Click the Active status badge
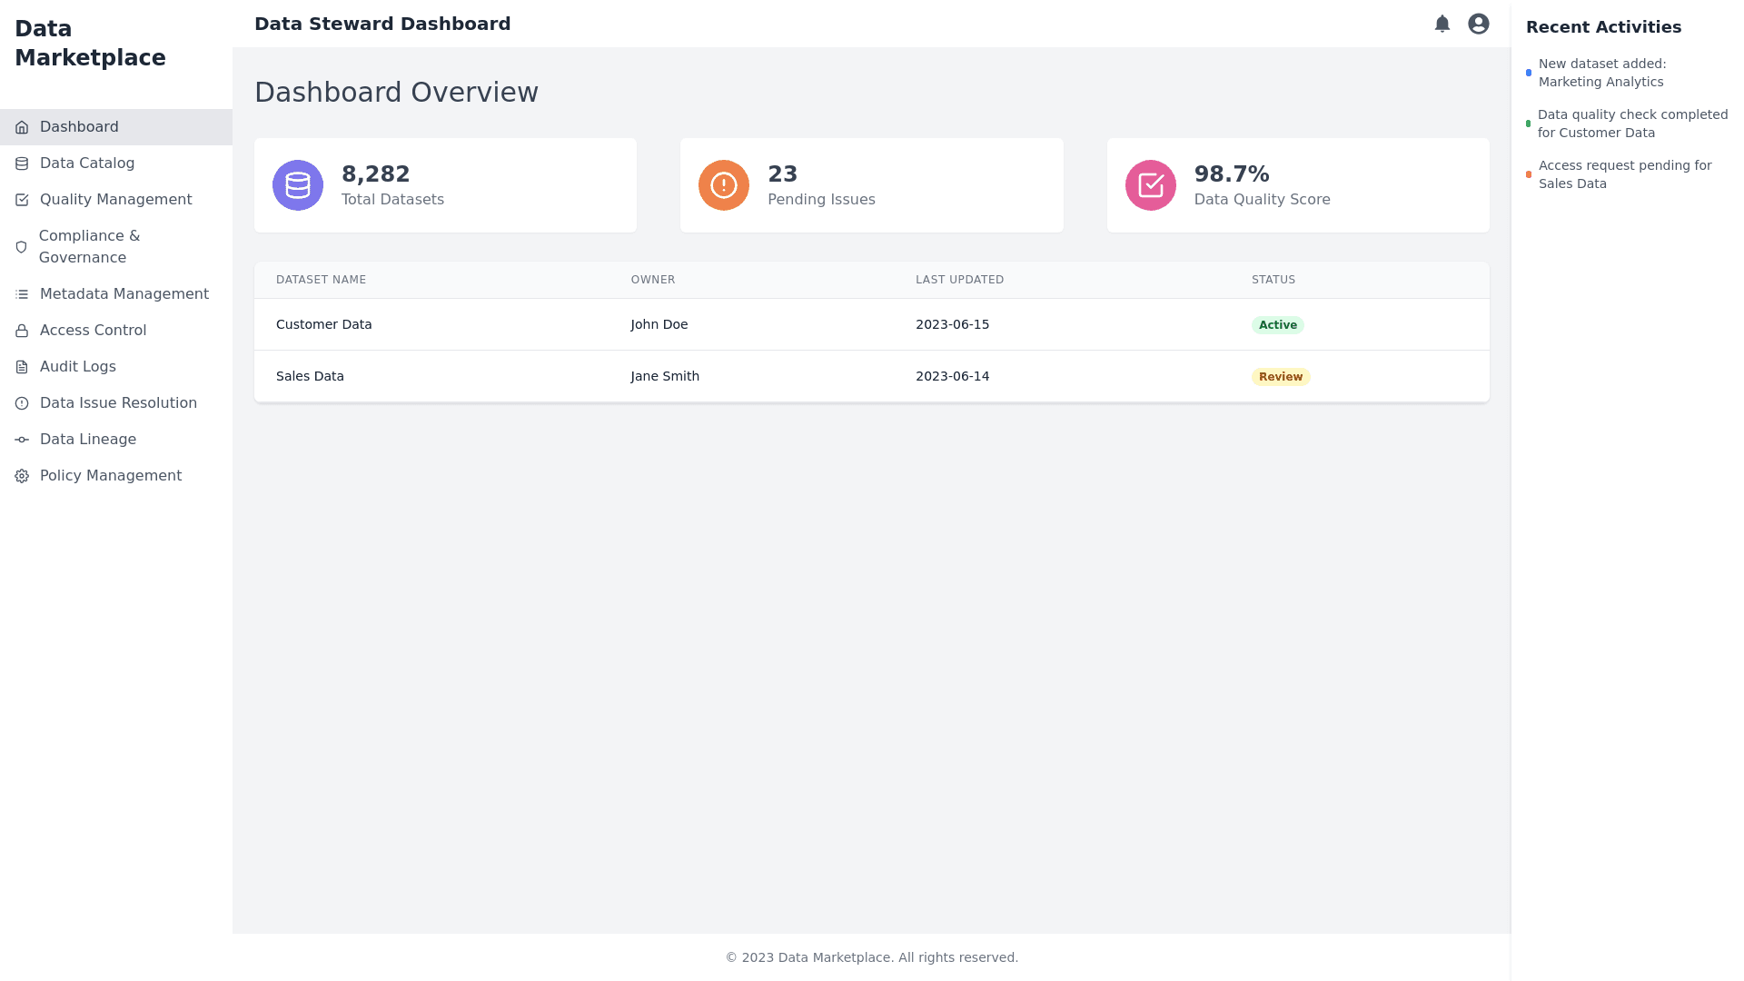Image resolution: width=1744 pixels, height=981 pixels. (x=1277, y=325)
